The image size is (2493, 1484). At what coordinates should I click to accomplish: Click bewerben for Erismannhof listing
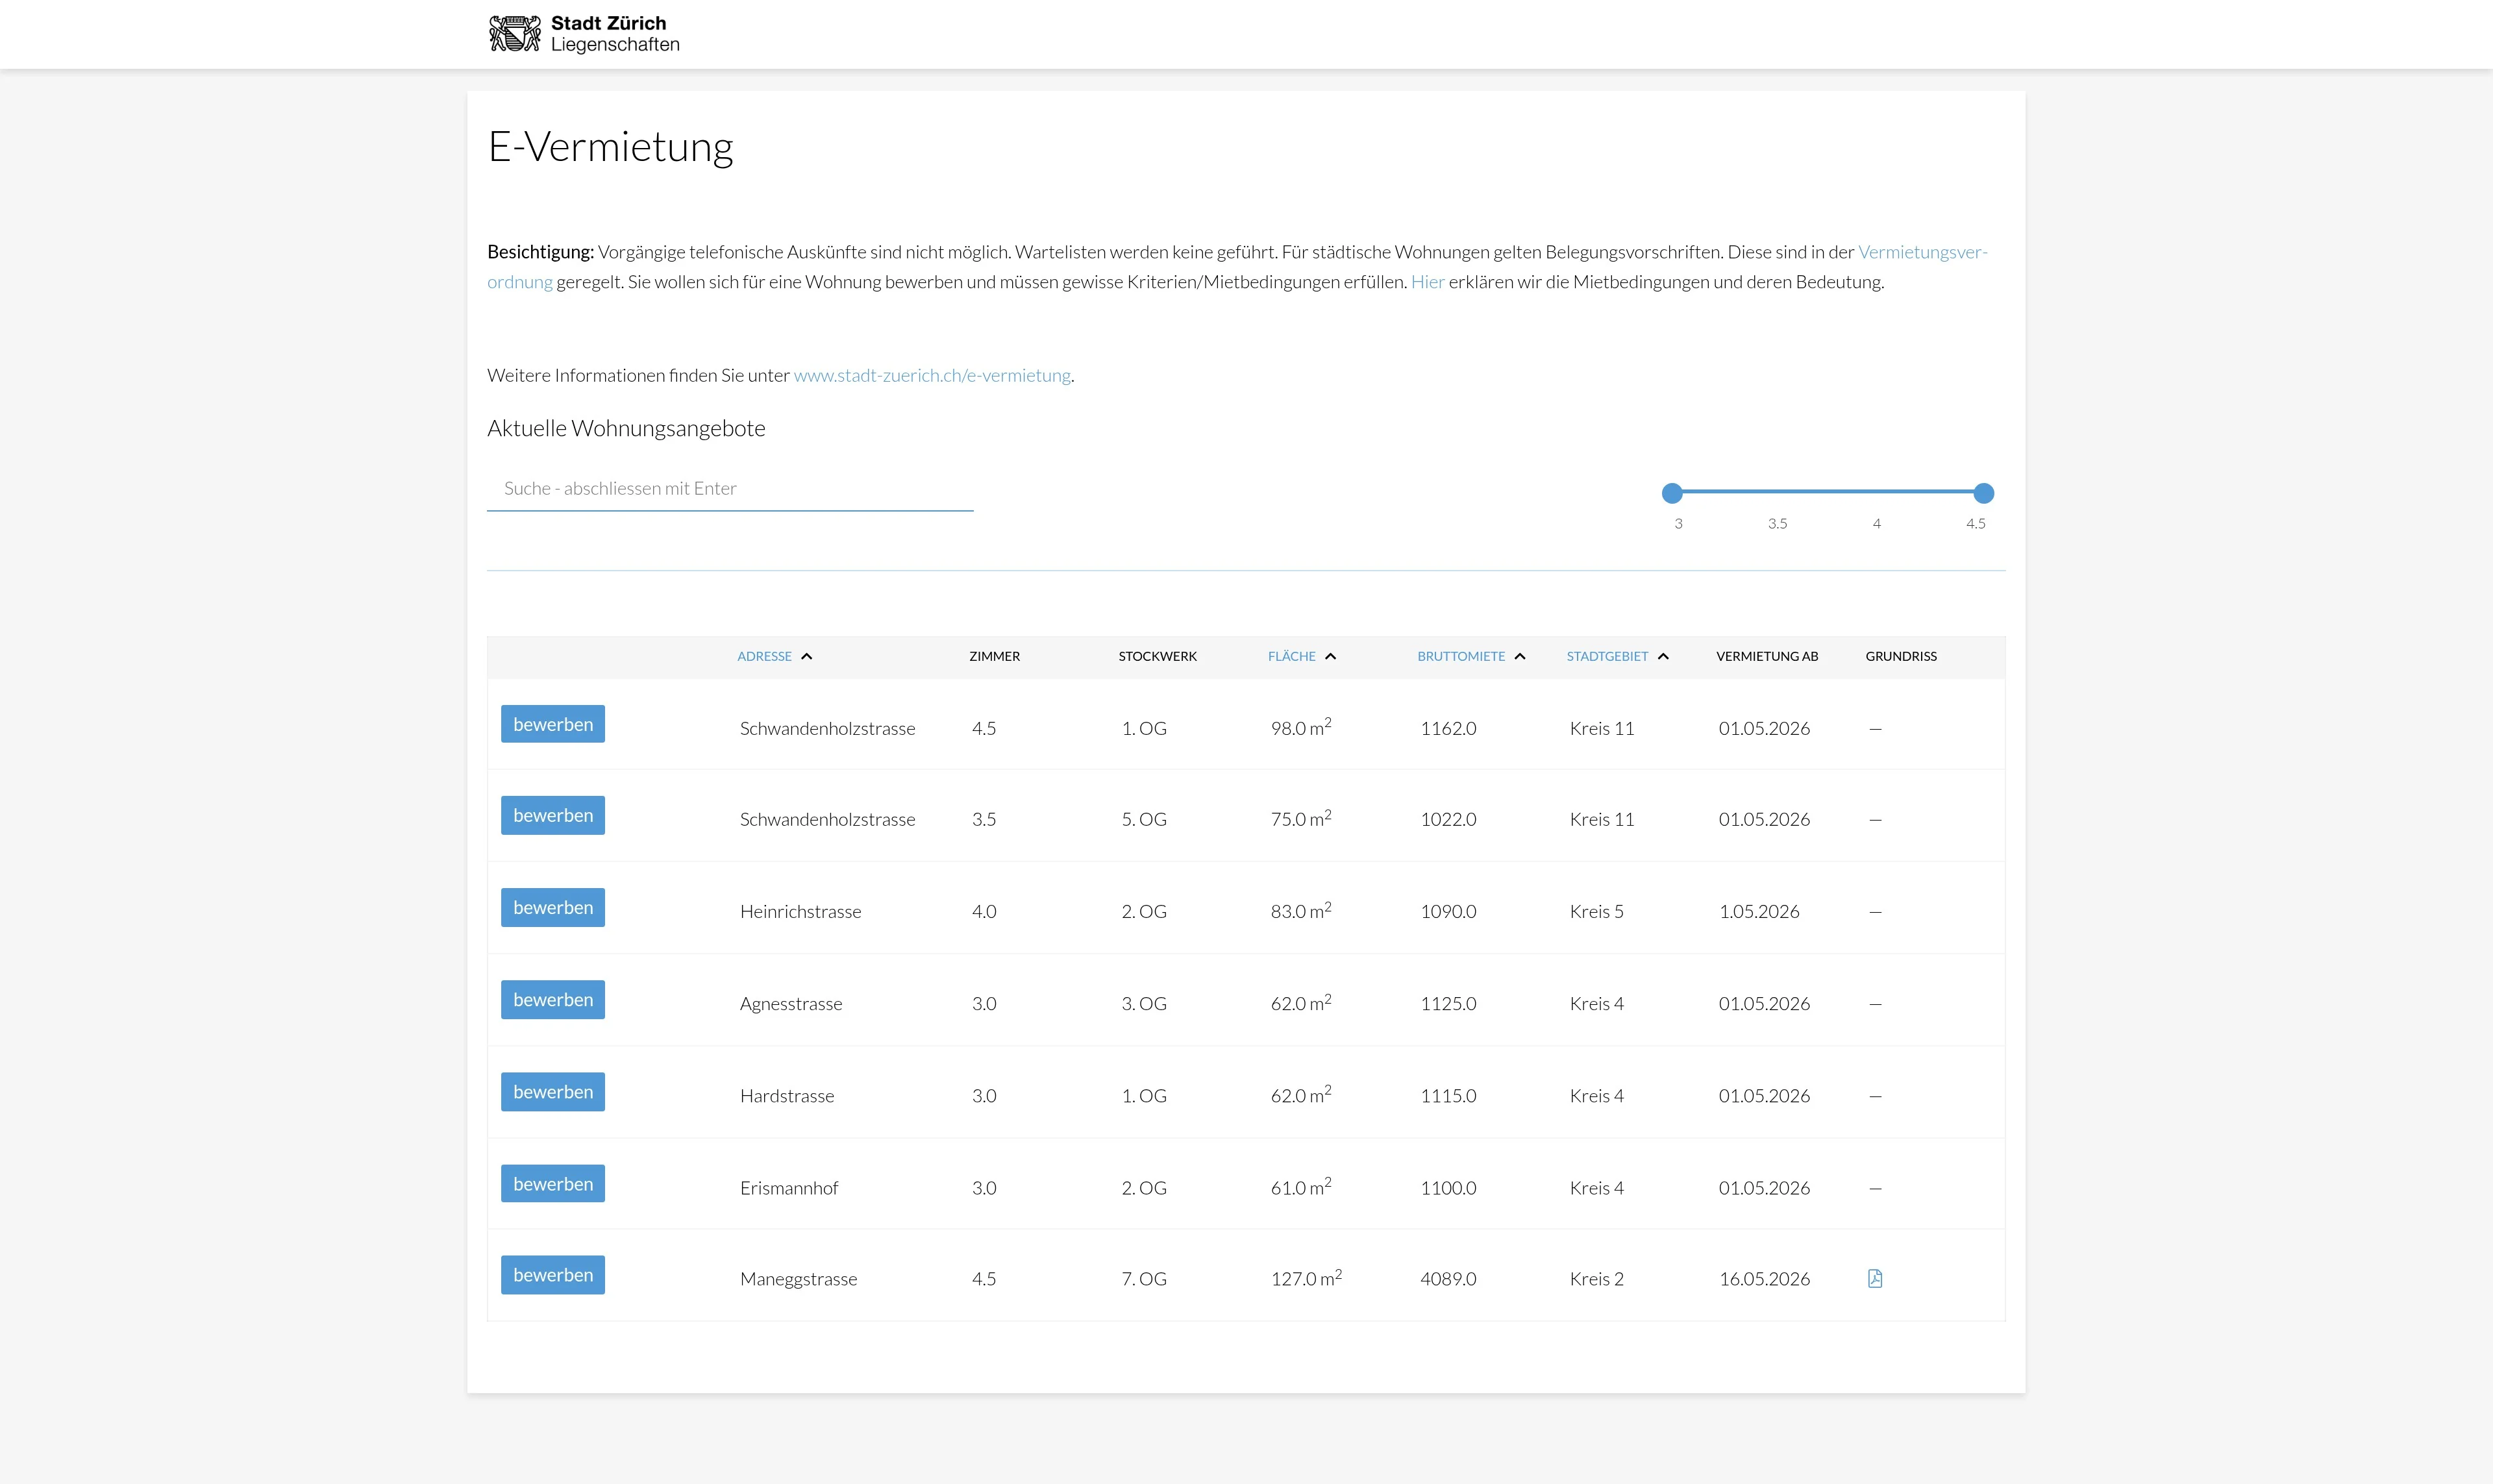pos(552,1183)
